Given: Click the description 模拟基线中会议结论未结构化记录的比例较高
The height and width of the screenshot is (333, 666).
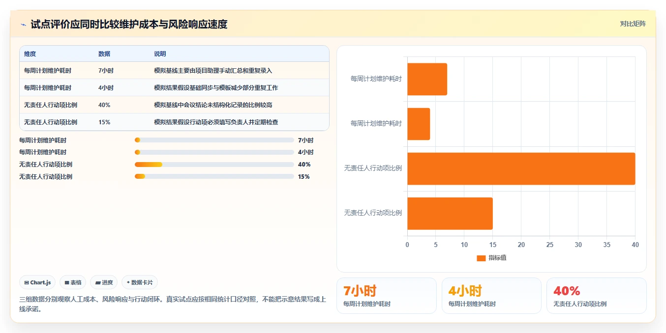Looking at the screenshot, I should [x=213, y=105].
